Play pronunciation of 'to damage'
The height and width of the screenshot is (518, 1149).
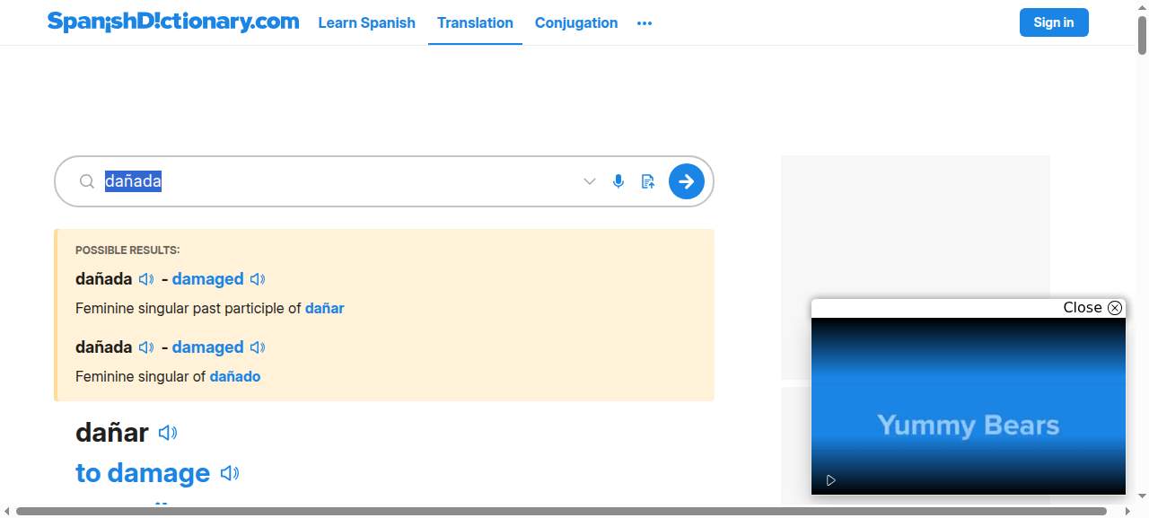coord(230,473)
